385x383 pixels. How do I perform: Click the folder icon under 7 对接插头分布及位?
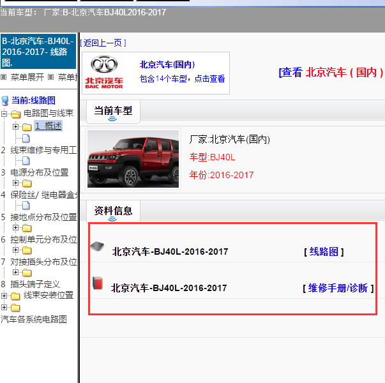point(27,273)
